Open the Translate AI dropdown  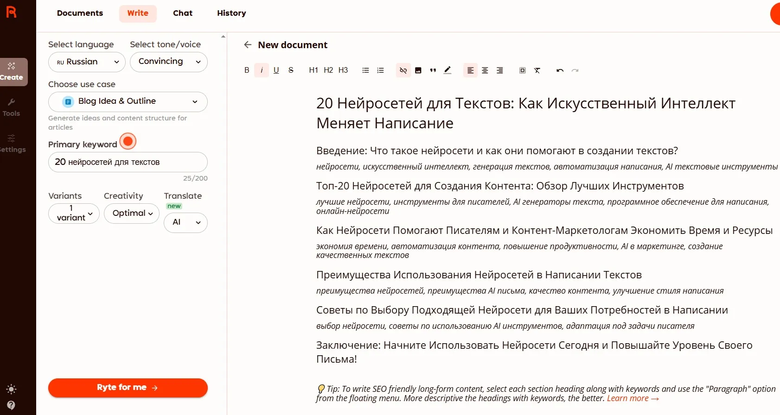185,222
